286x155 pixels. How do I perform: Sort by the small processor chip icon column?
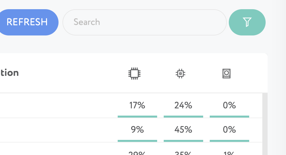180,74
